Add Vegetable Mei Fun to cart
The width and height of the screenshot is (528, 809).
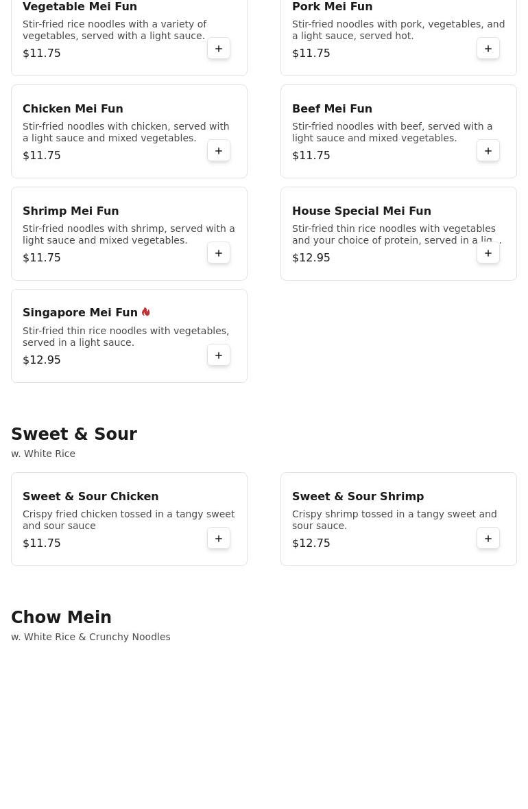[219, 49]
